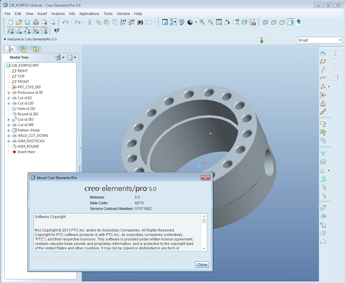The image size is (345, 283).
Task: Select Hole id 252 in the Model Tree
Action: tap(26, 109)
